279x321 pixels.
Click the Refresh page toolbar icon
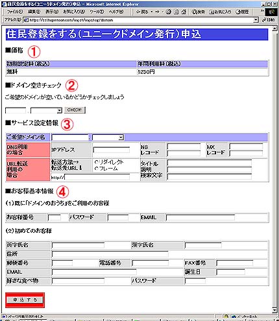point(176,12)
